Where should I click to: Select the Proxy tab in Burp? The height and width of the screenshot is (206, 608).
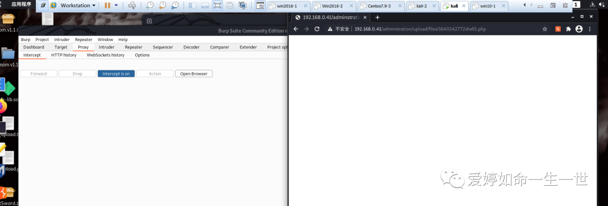(x=83, y=47)
